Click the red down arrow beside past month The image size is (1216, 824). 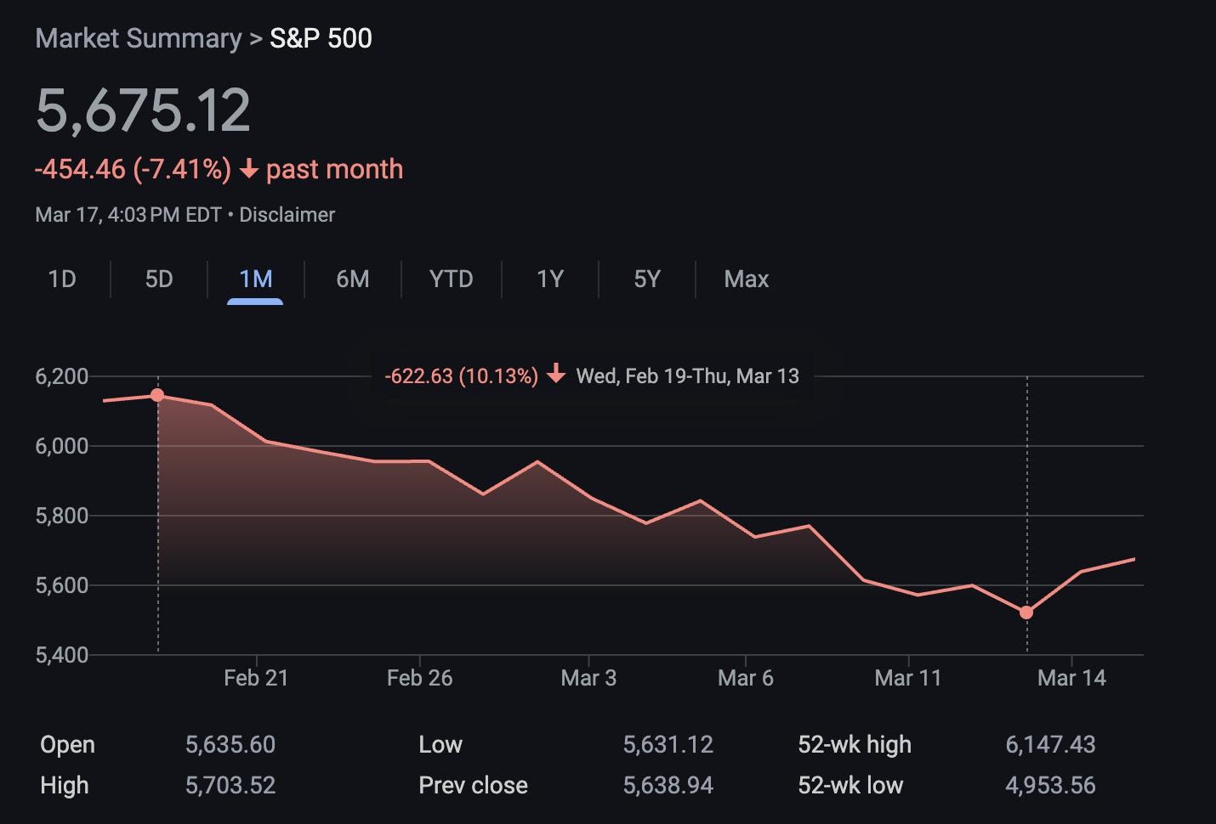click(248, 170)
